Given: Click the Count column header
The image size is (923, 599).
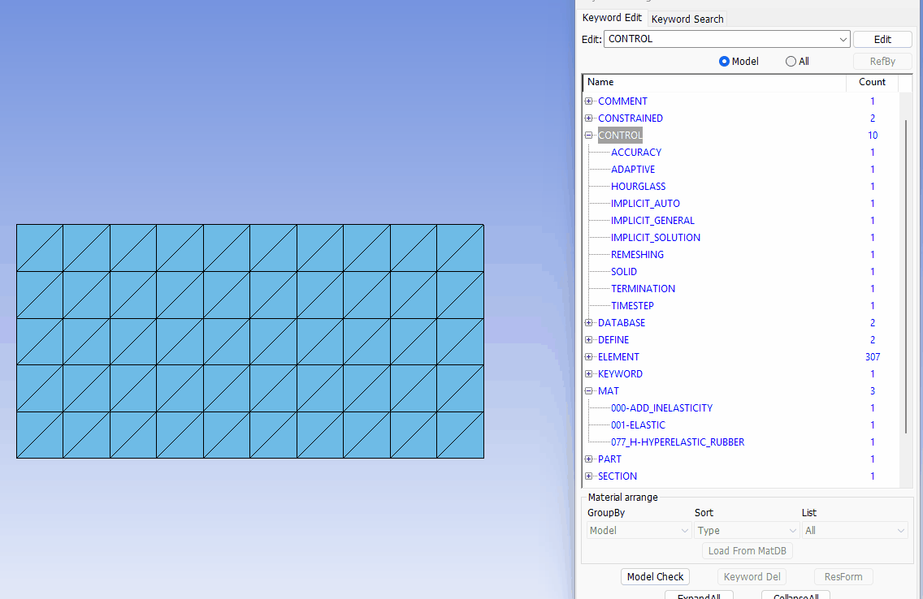Looking at the screenshot, I should [x=872, y=82].
